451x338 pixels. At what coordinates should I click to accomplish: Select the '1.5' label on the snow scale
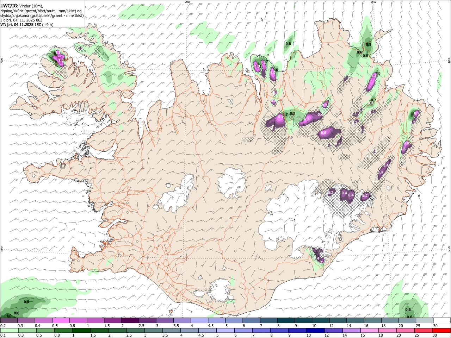[107, 326]
